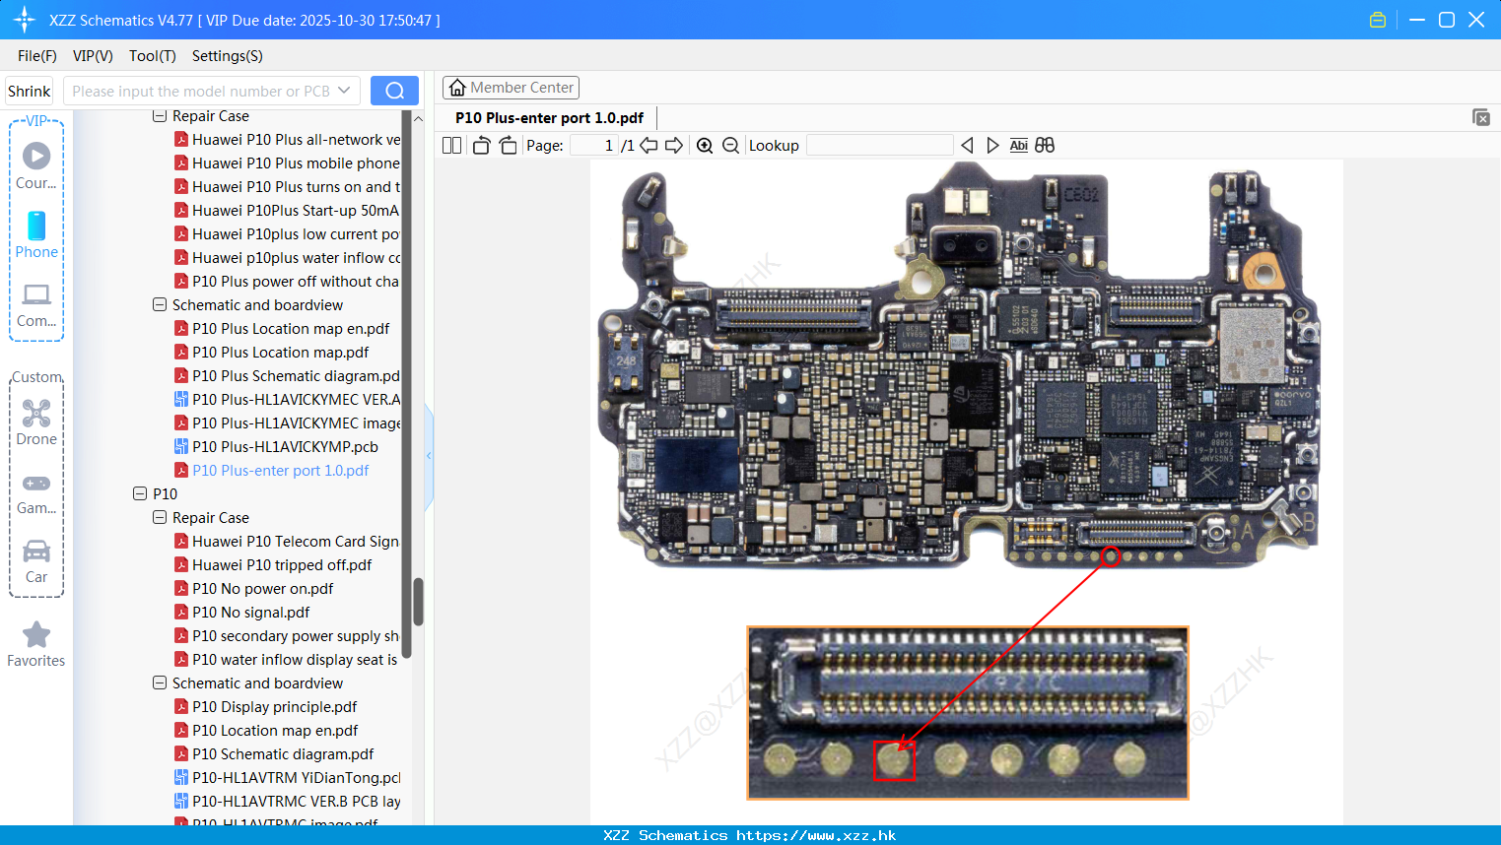Click the yellow briefcase icon in title bar
The height and width of the screenshot is (845, 1501).
pos(1378,20)
